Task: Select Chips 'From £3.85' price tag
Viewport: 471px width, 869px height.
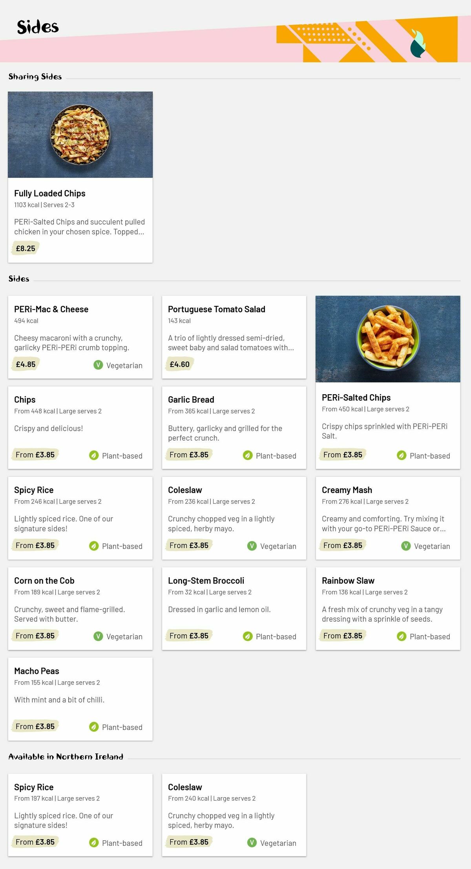Action: pos(35,455)
